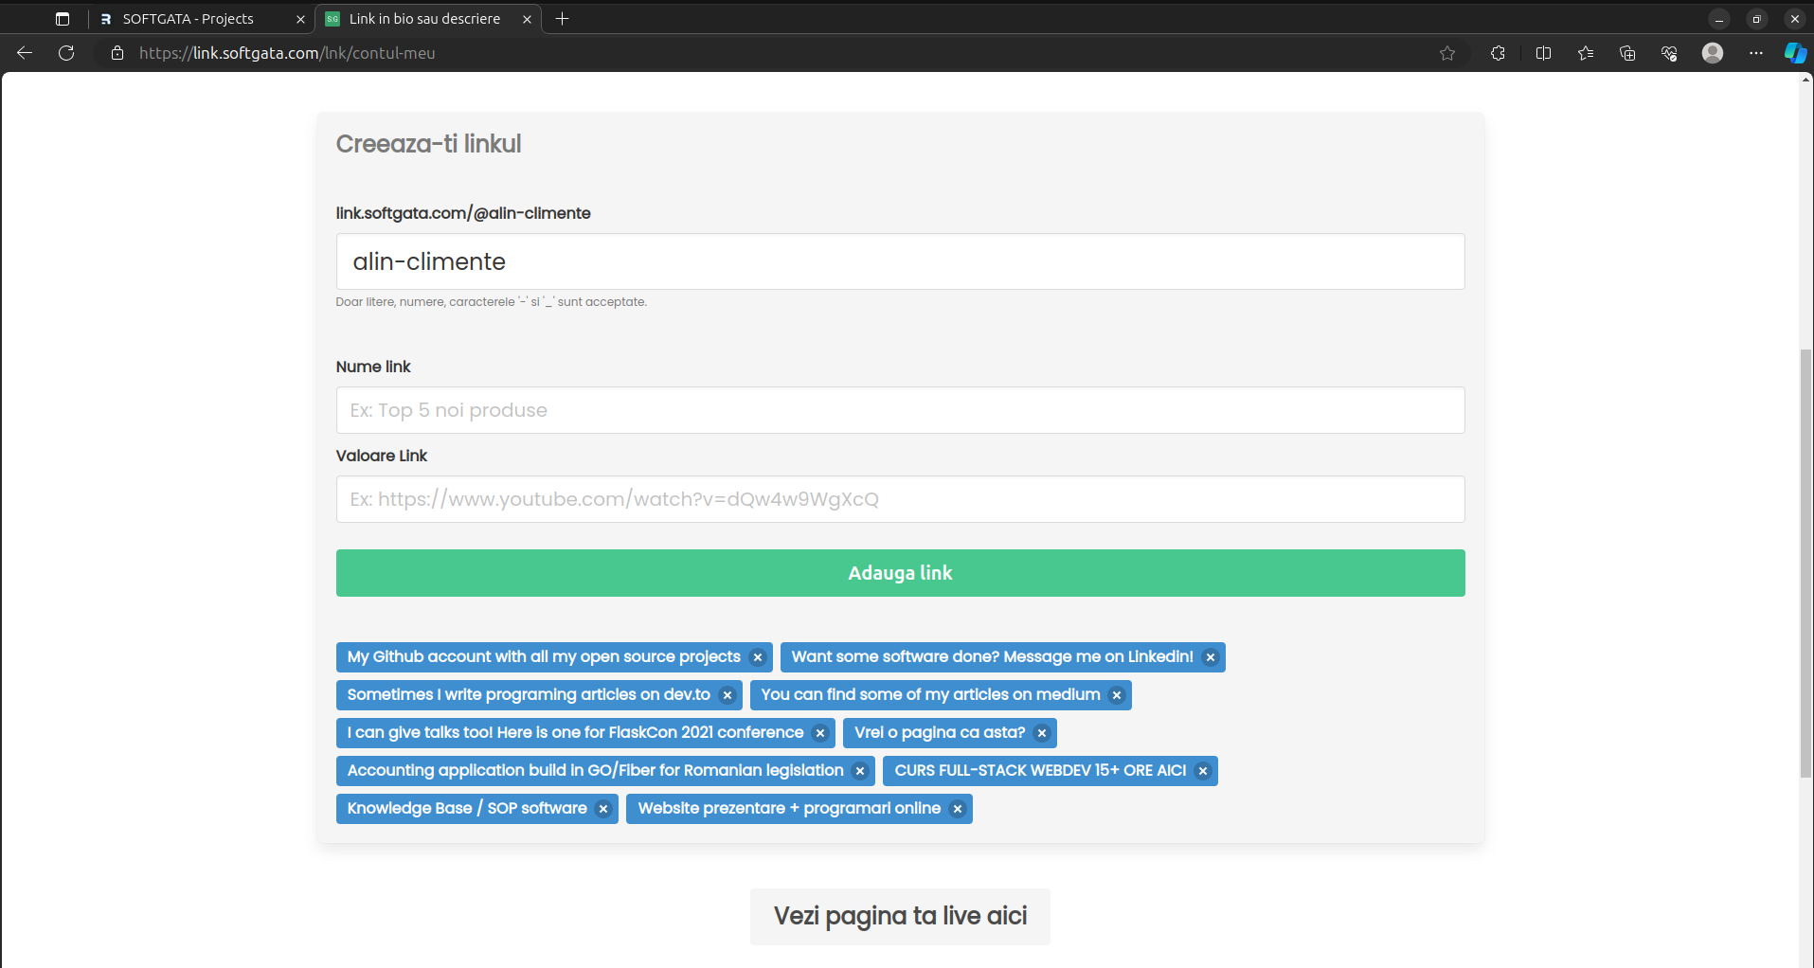
Task: Open the browser extensions icon
Action: (x=1498, y=53)
